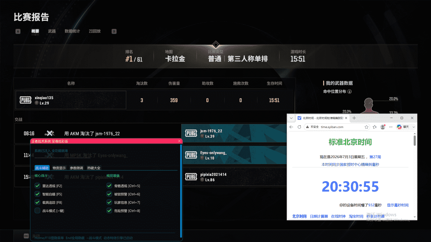Select the 概要 tab in match report
Image resolution: width=431 pixels, height=242 pixels.
(35, 31)
